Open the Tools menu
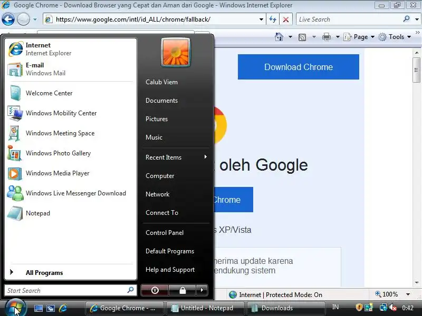Screen dimensions: 422x316 395,37
